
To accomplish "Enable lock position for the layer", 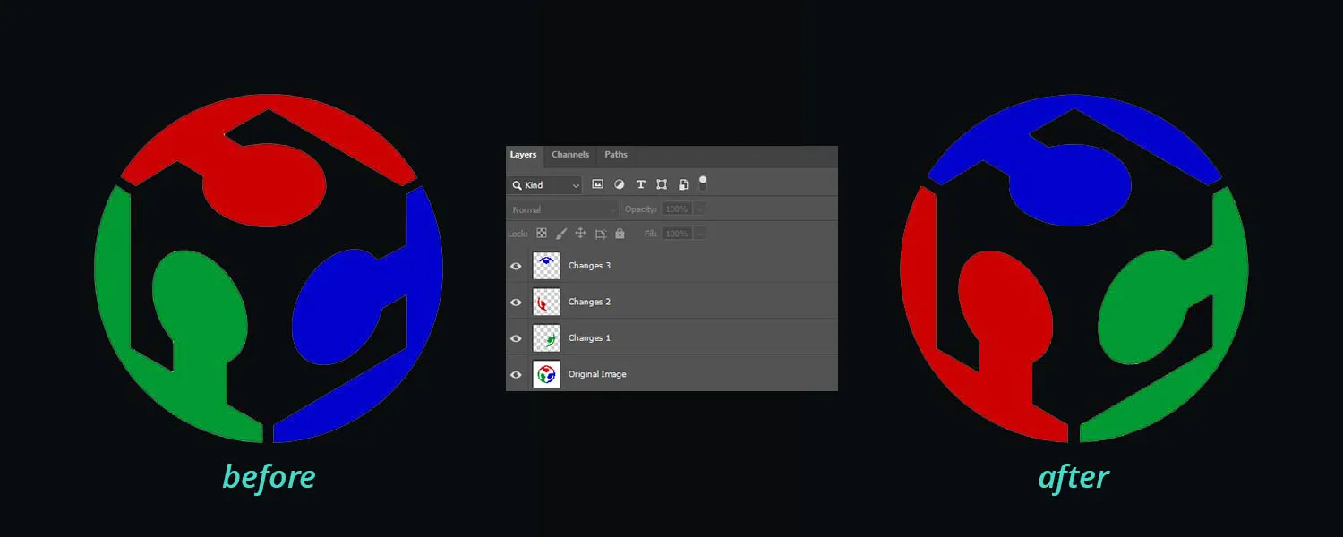I will 581,234.
